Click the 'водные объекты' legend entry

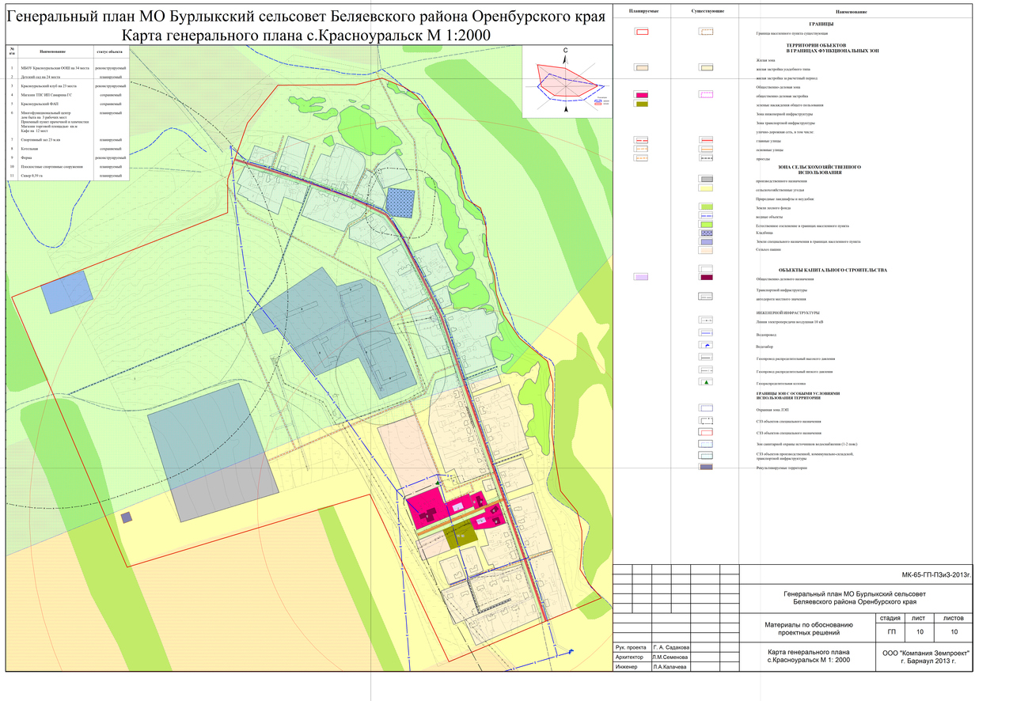click(770, 216)
